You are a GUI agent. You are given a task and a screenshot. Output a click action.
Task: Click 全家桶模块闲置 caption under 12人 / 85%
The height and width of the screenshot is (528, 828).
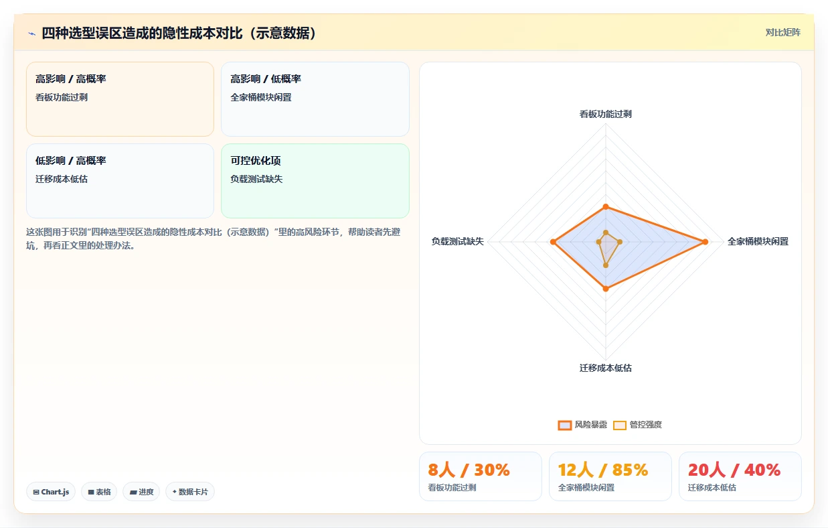586,488
